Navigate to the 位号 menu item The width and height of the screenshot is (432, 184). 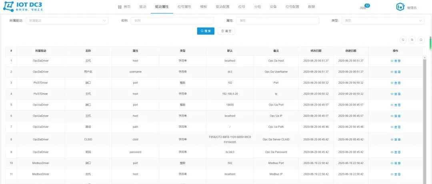pos(242,7)
